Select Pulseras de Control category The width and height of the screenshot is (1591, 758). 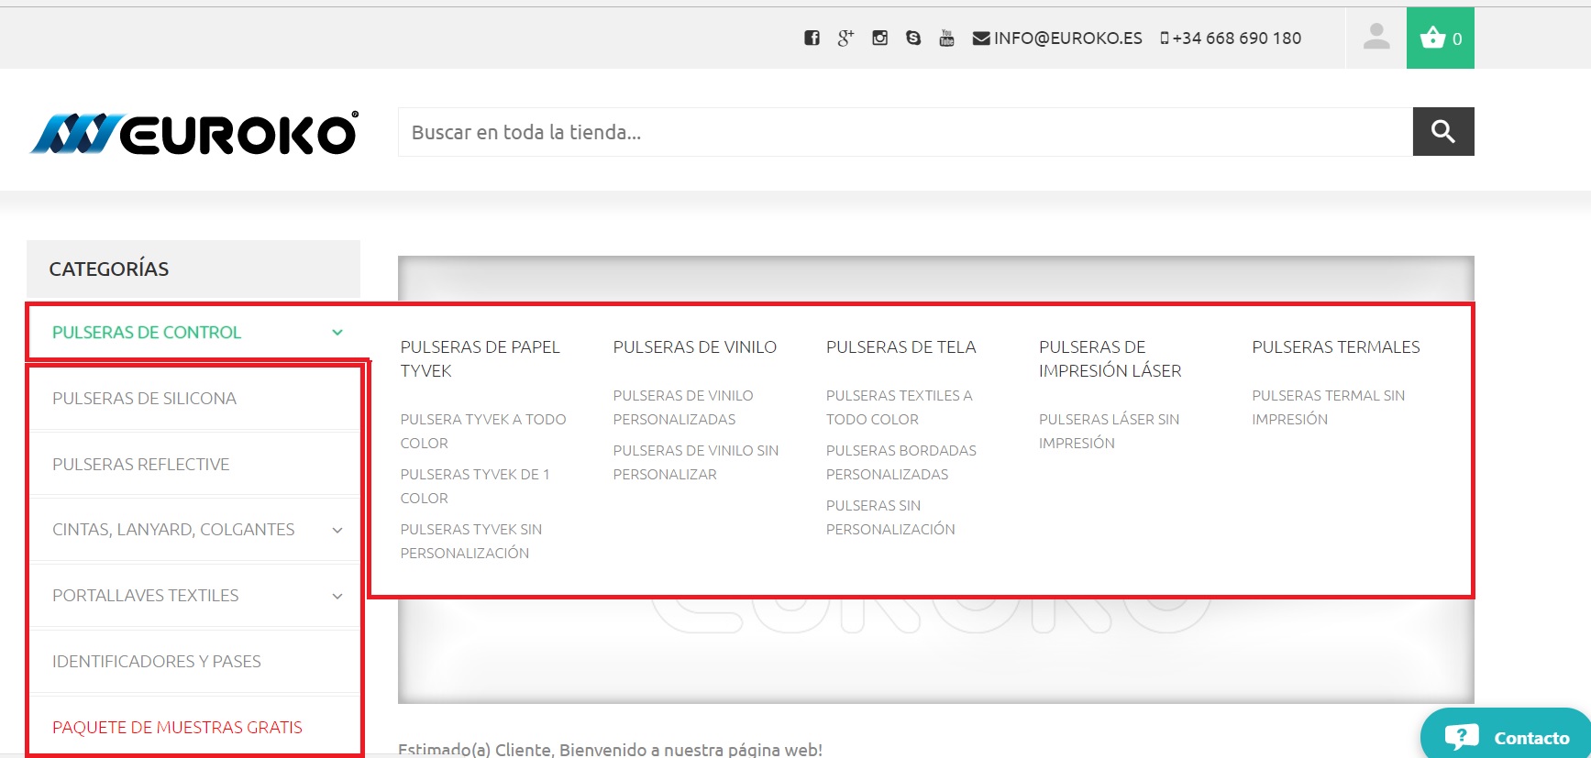[x=147, y=333]
